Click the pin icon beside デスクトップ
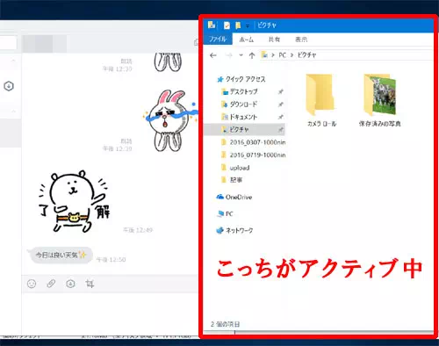Viewport: 439px width, 346px height. [x=280, y=92]
